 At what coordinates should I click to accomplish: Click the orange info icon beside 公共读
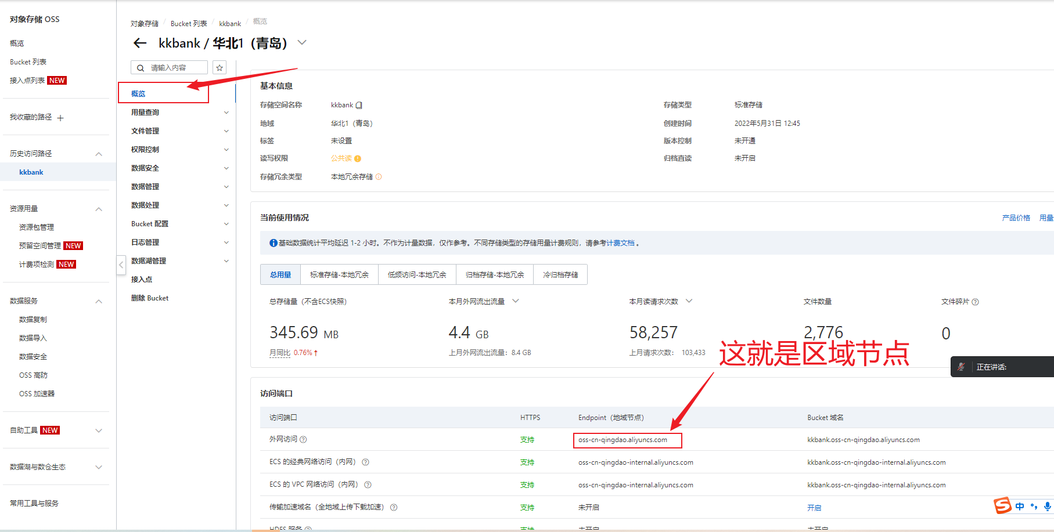(x=358, y=158)
